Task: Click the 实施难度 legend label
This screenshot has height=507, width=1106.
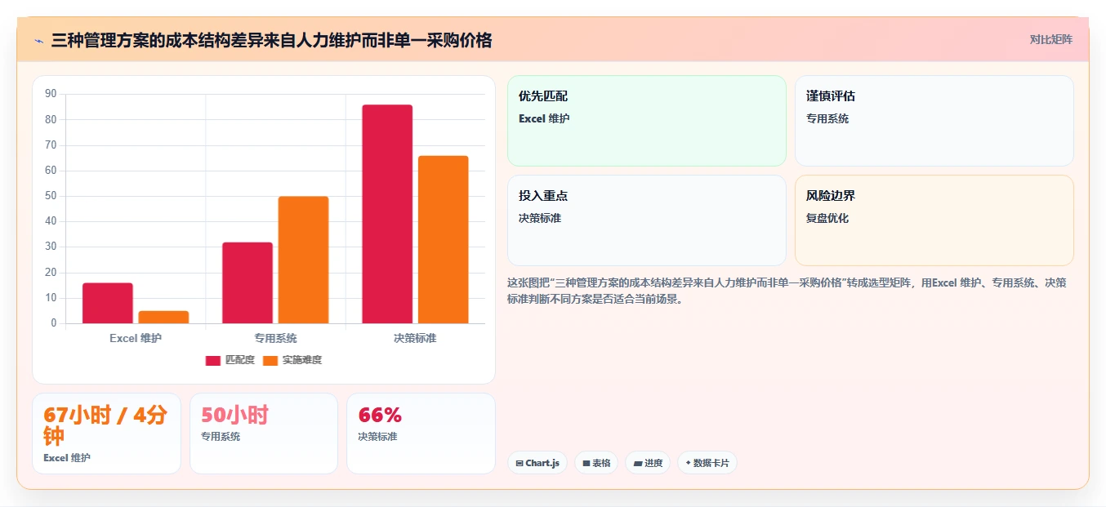Action: 302,360
